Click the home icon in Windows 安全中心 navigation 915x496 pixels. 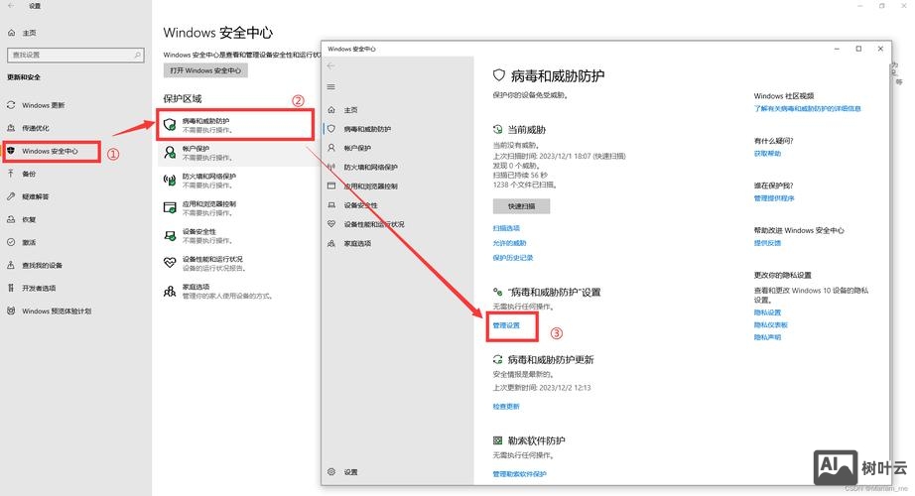pos(331,110)
